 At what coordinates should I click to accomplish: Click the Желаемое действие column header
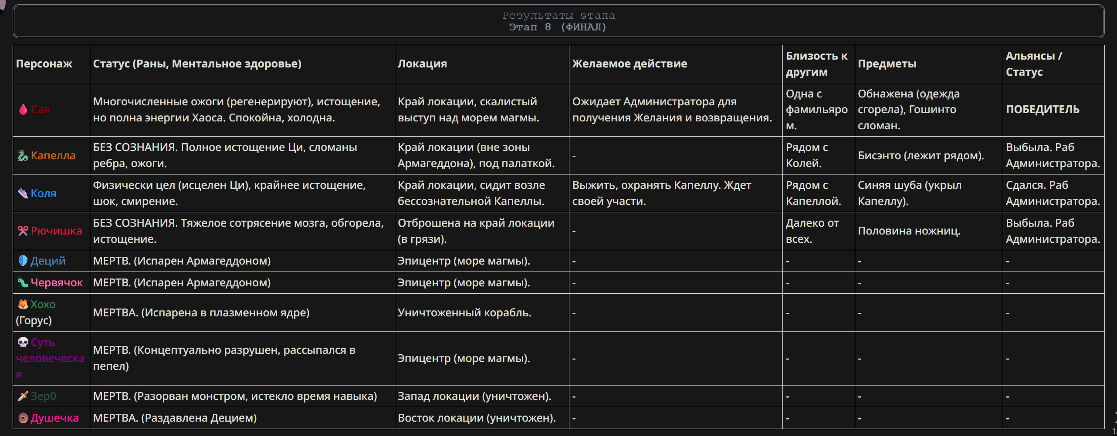630,64
